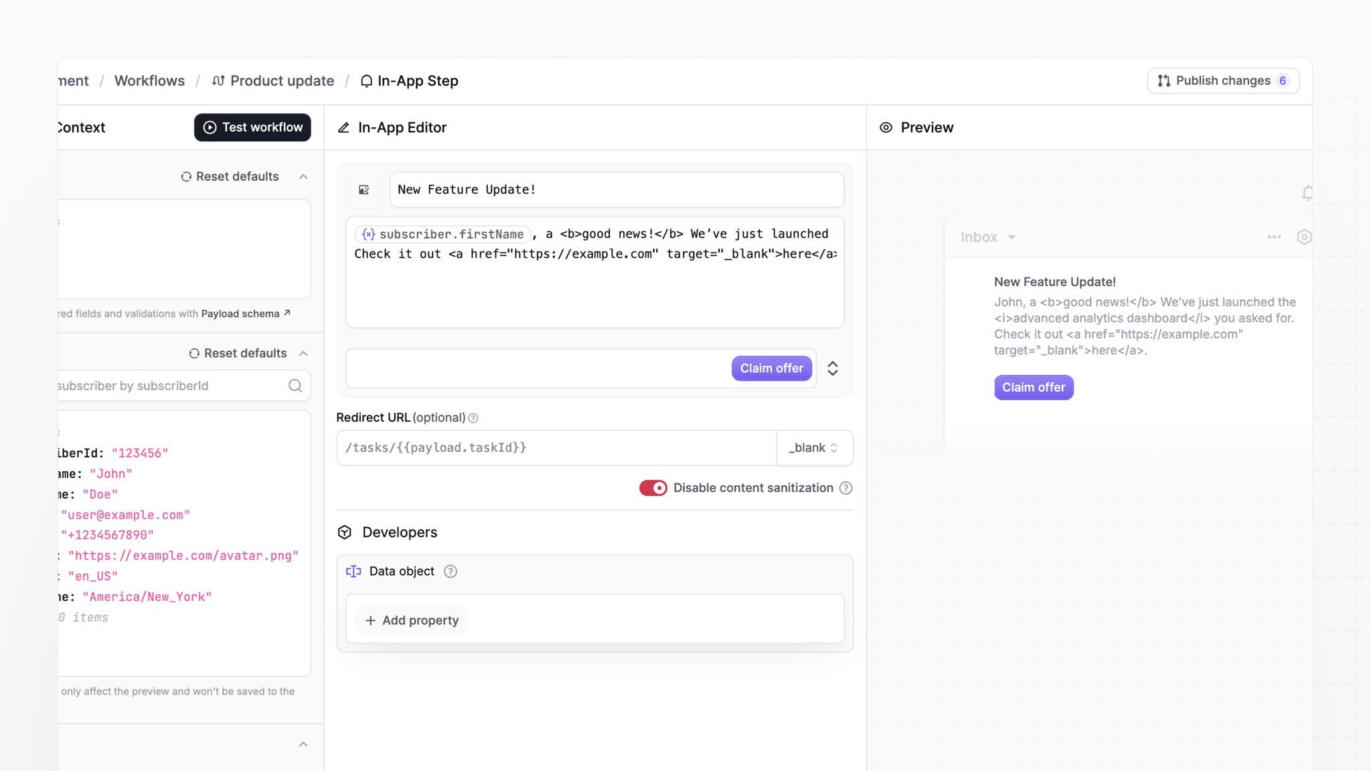The height and width of the screenshot is (771, 1371).
Task: Click the ellipsis icon in the Inbox preview header
Action: pyautogui.click(x=1274, y=237)
